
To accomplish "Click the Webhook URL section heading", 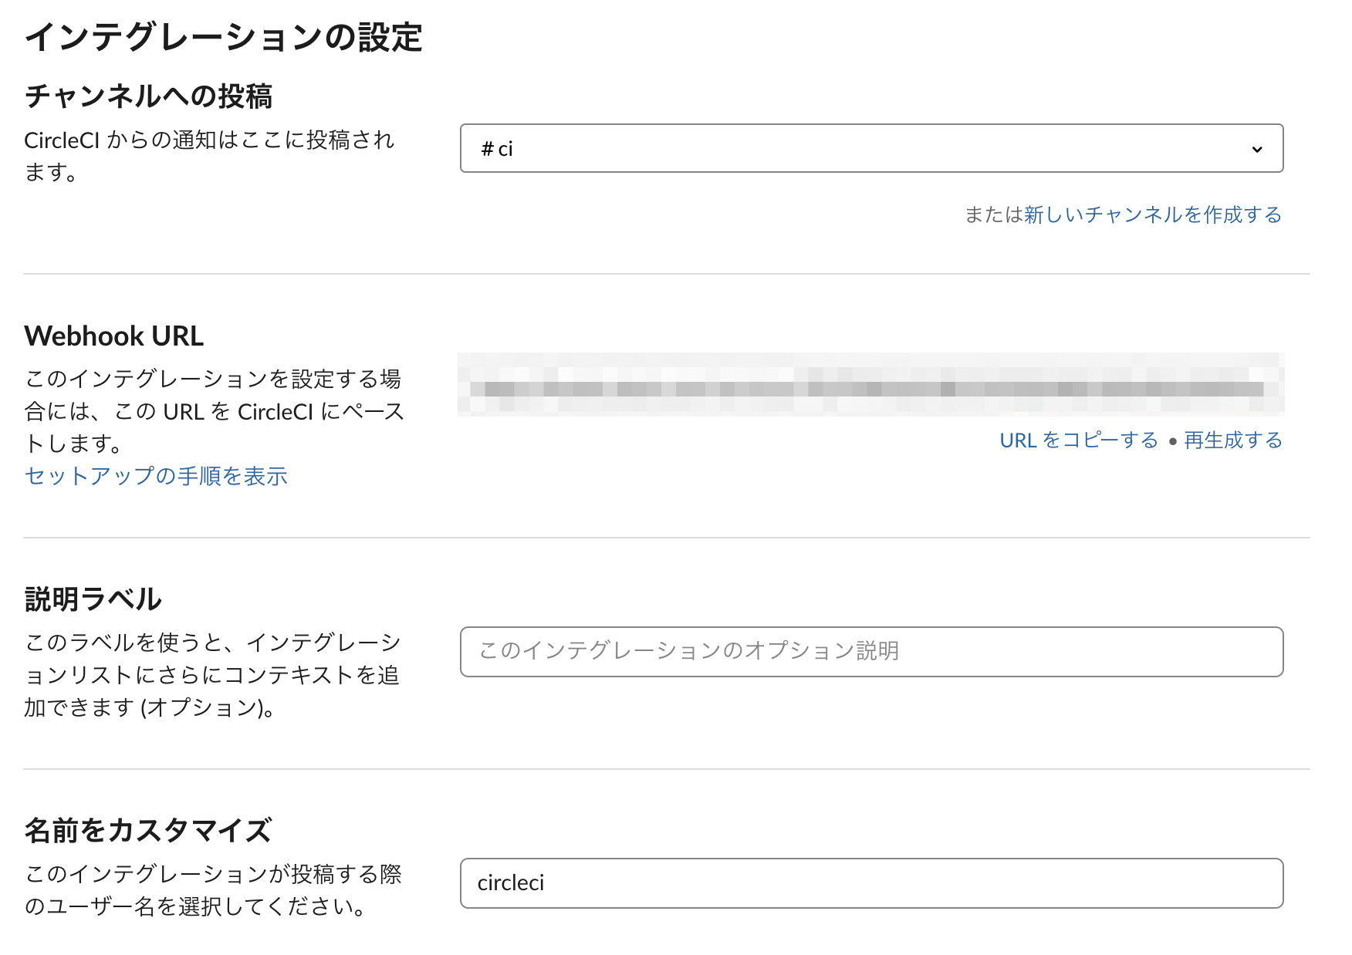I will tap(114, 336).
